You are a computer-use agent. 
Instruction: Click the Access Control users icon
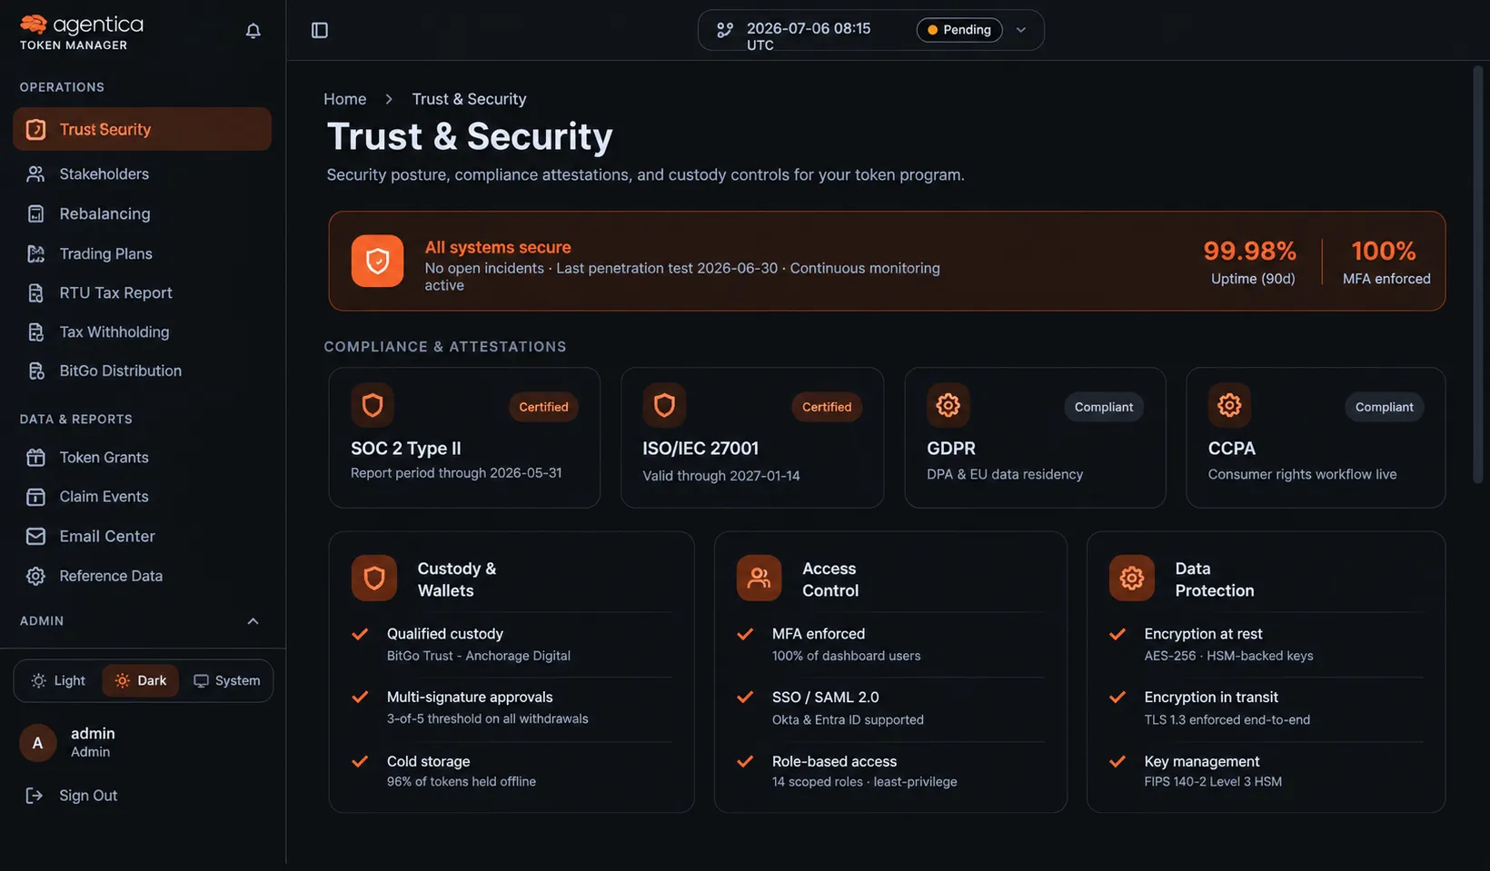point(759,578)
